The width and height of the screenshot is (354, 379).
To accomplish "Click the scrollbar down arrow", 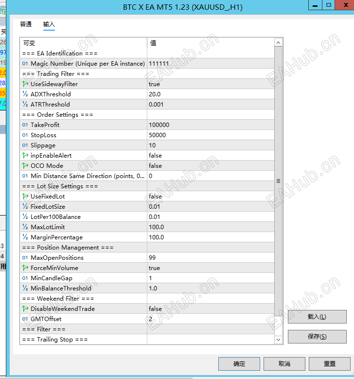I will (278, 340).
